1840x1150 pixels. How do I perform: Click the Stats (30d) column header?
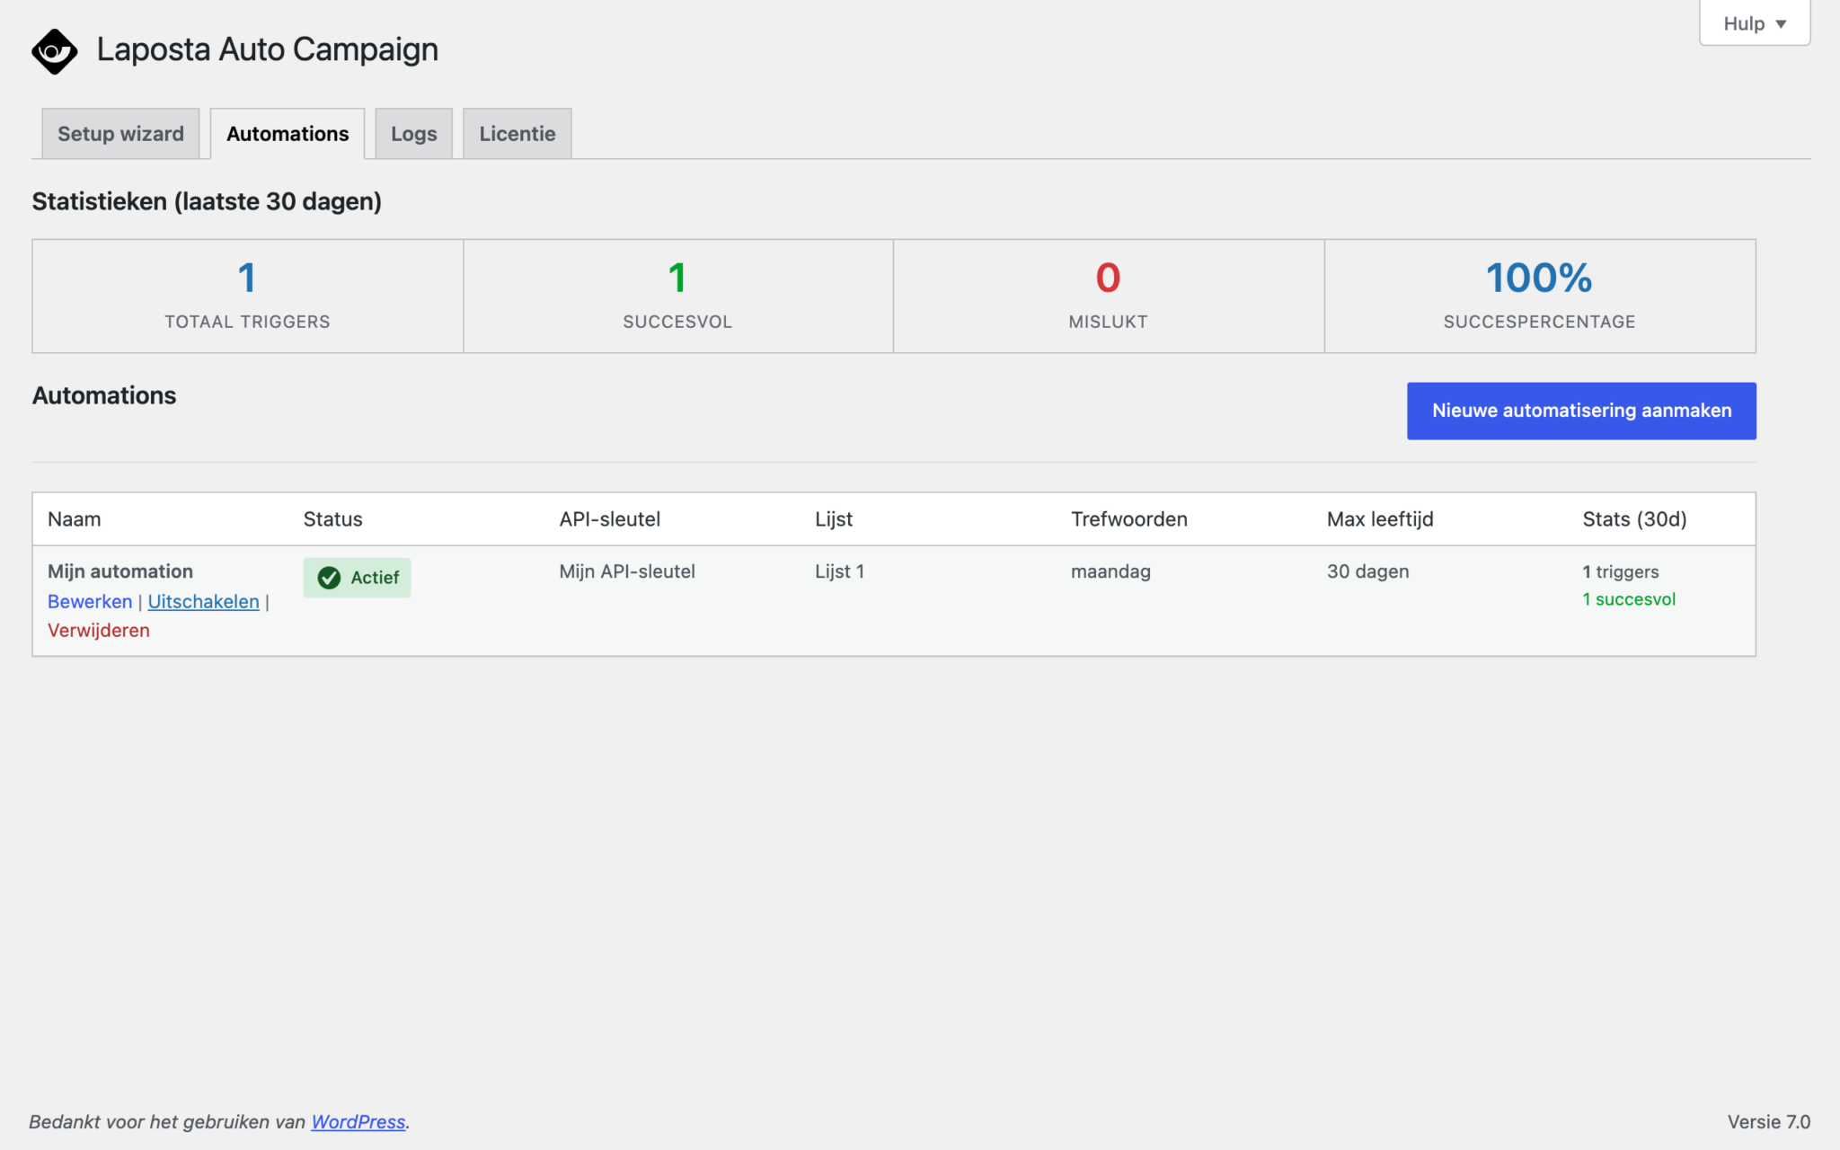point(1634,519)
